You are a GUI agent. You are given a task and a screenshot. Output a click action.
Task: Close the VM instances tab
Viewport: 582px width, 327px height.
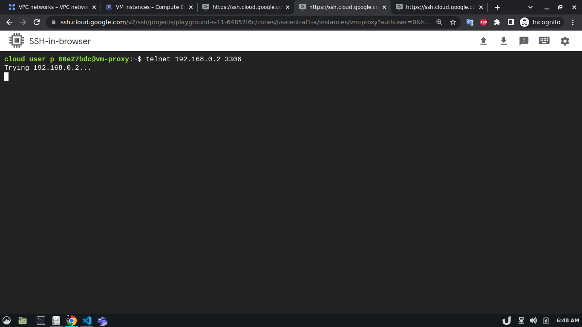click(191, 7)
